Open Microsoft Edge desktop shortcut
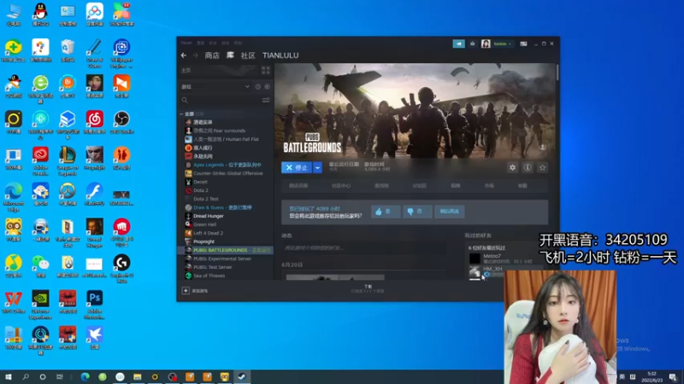This screenshot has height=384, width=684. pyautogui.click(x=14, y=197)
